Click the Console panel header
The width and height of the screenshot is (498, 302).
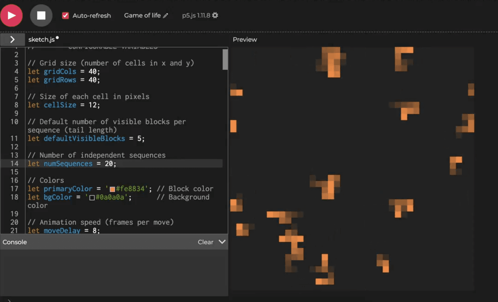pos(15,242)
